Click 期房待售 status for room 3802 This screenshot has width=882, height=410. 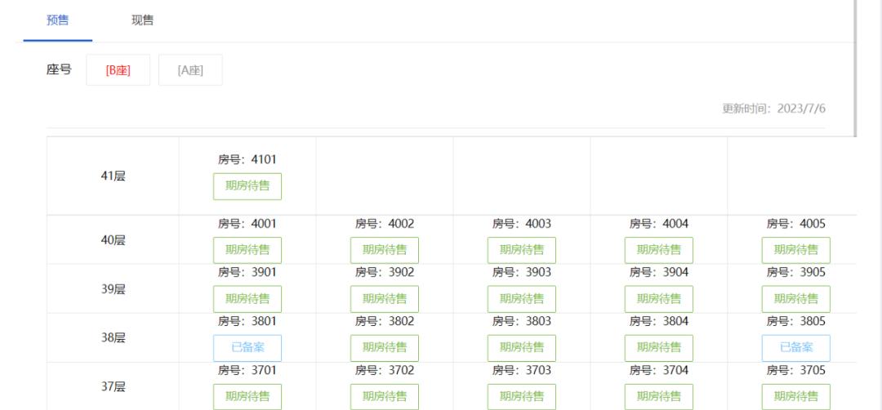[385, 348]
